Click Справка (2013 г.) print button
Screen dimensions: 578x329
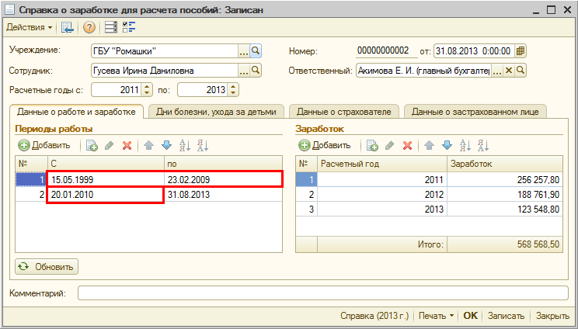click(x=374, y=316)
